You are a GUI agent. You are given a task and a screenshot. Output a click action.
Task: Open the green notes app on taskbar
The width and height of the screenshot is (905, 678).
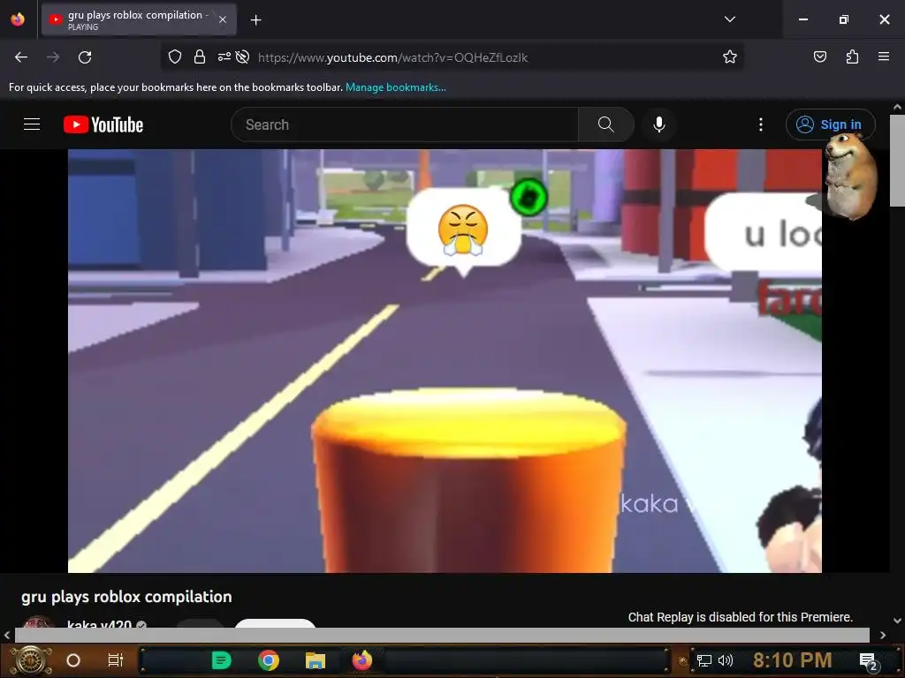[221, 660]
